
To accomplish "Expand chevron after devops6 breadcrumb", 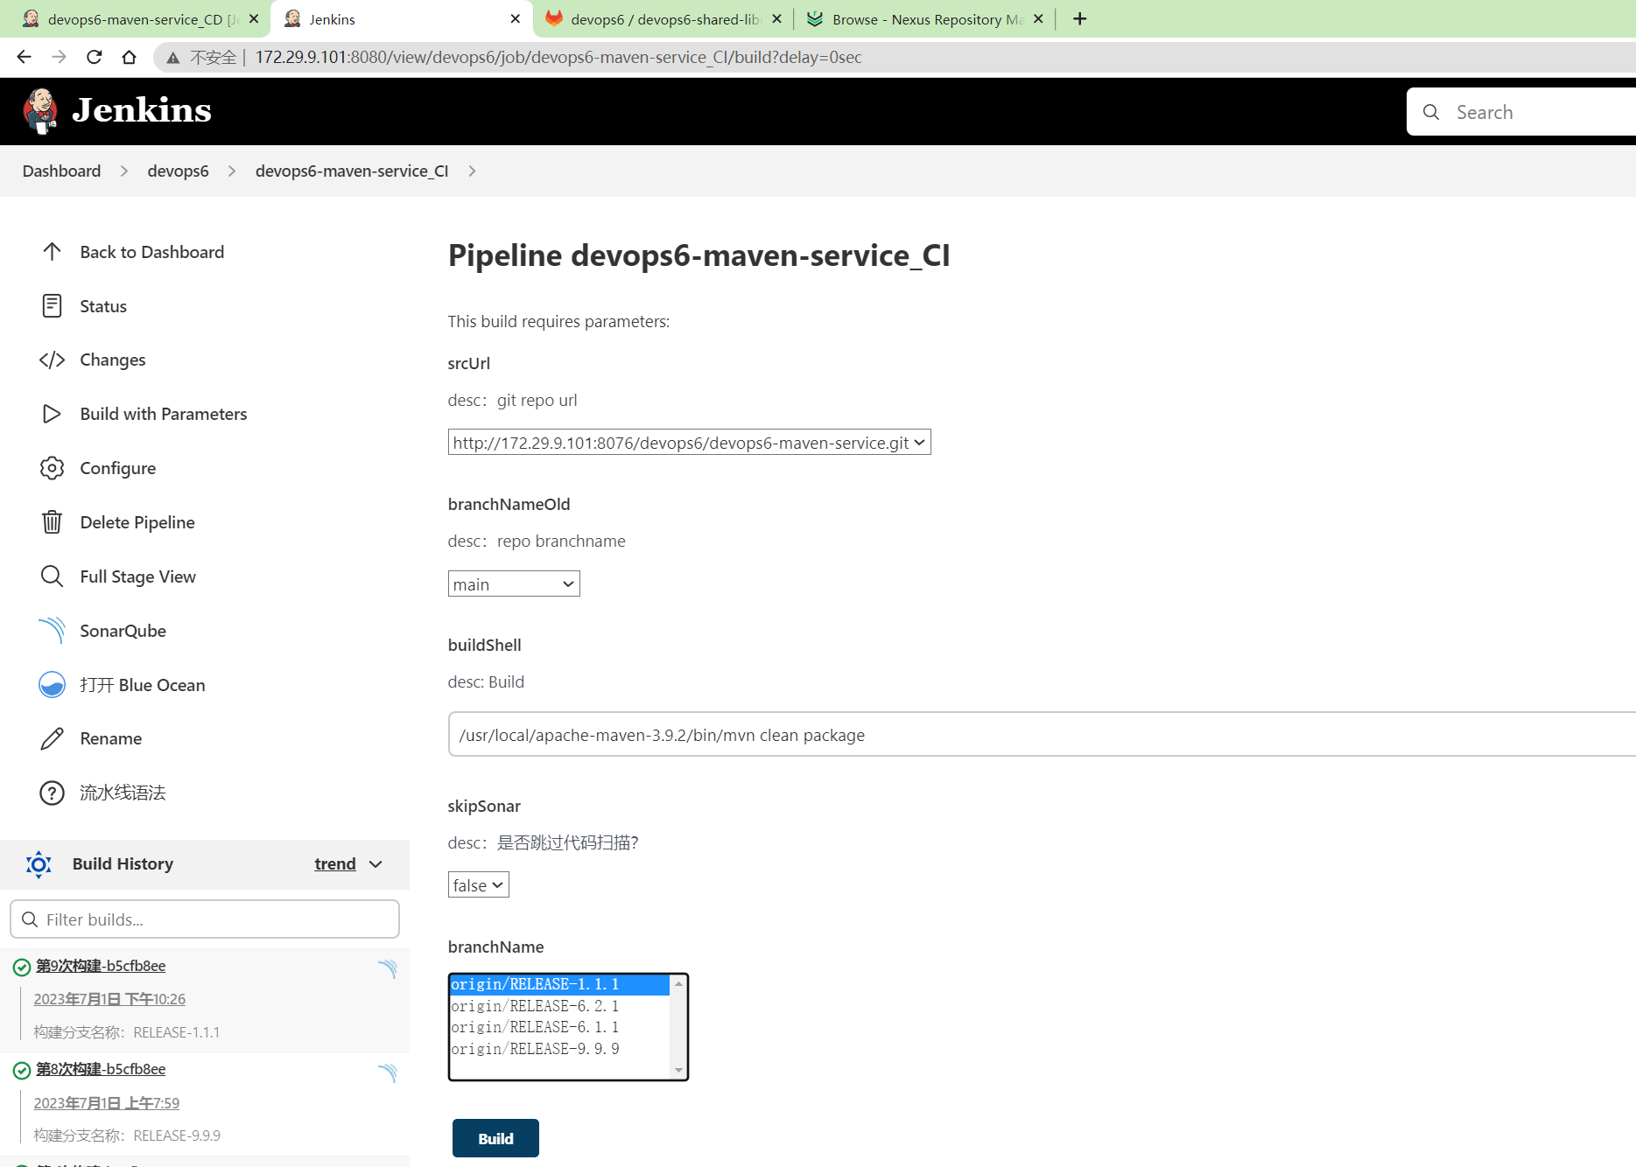I will [x=232, y=171].
